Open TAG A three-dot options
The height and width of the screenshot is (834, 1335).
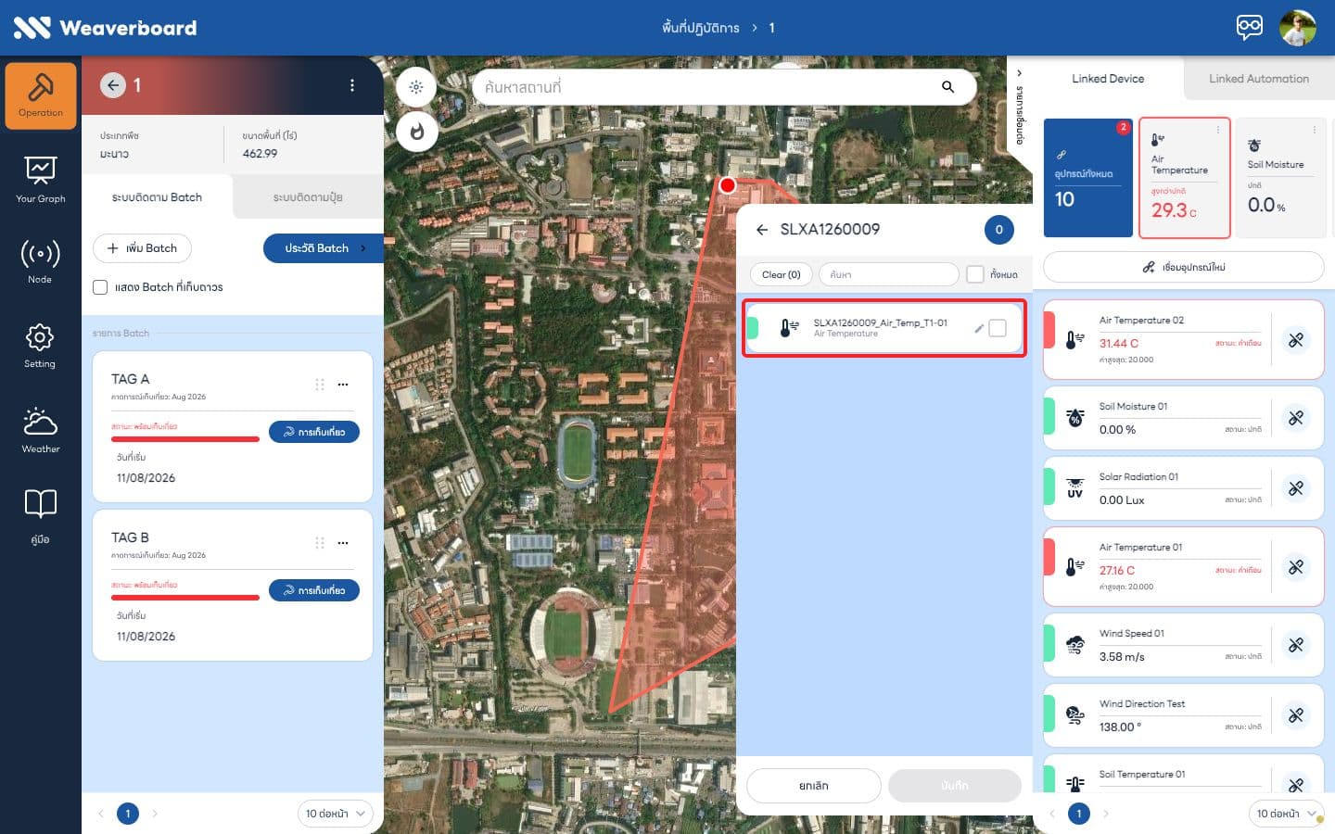click(x=343, y=385)
